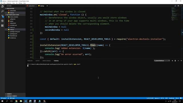Open the View menu
The height and width of the screenshot is (103, 183).
click(13, 3)
